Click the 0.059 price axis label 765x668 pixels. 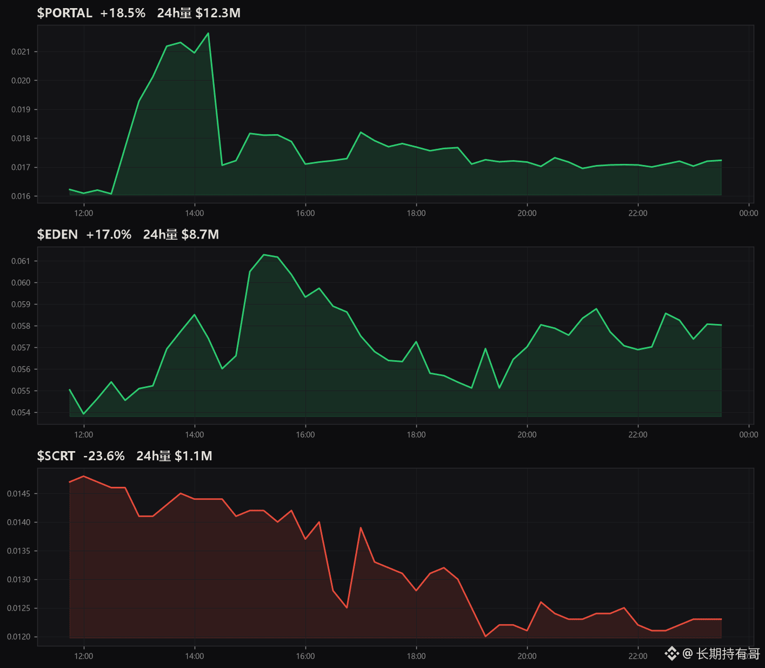21,304
